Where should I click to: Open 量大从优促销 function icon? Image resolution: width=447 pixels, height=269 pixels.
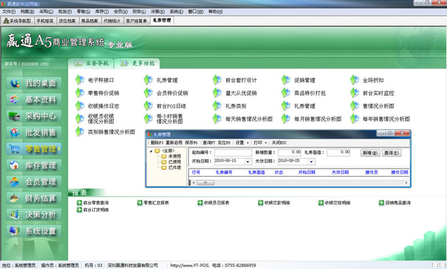(217, 93)
